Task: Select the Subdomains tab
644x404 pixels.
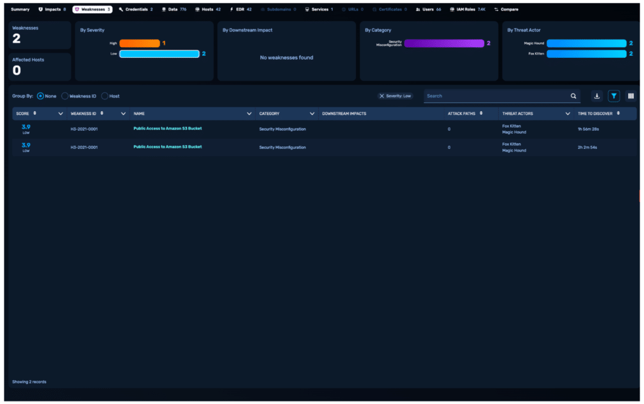Action: [279, 9]
